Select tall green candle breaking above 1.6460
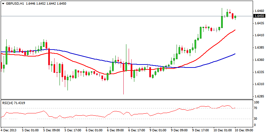Viewport: 266px width, 133px height. pos(222,23)
